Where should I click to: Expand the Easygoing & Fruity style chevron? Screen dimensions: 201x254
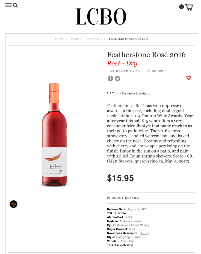tap(149, 94)
